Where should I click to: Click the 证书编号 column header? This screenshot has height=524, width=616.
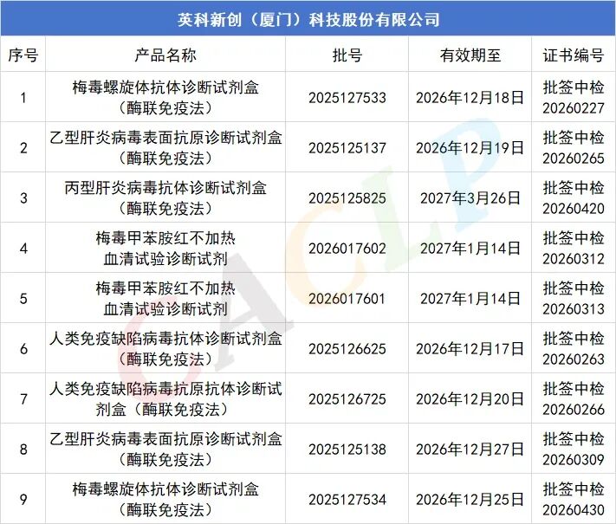tap(574, 55)
